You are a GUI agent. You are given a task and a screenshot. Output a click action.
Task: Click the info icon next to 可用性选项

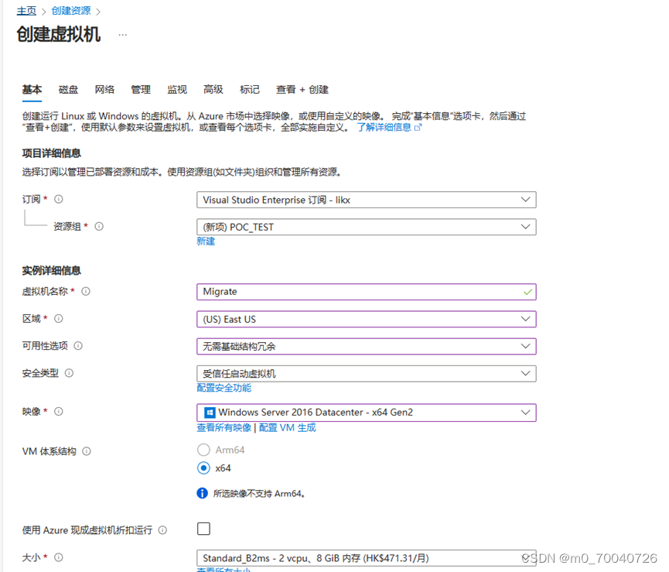(x=78, y=346)
